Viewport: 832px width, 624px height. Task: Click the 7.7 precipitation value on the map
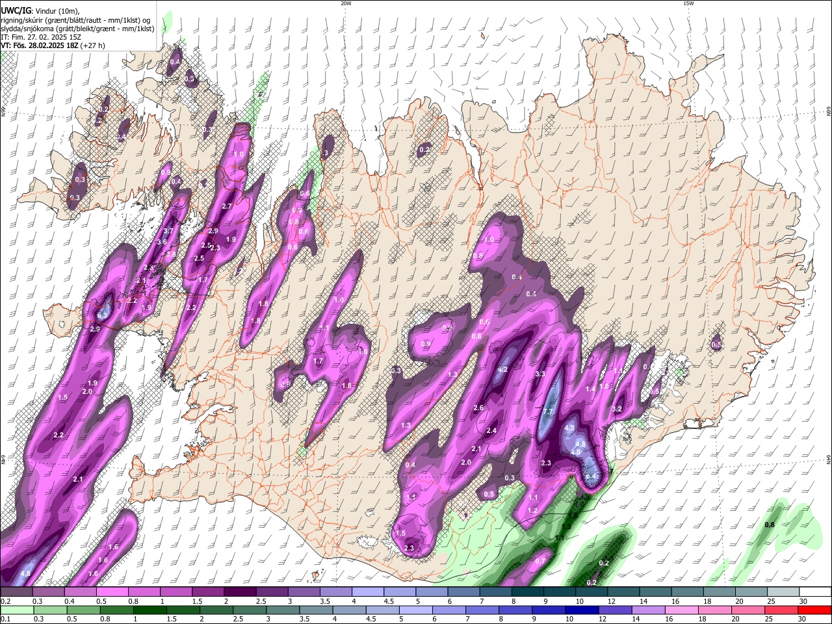pos(547,412)
